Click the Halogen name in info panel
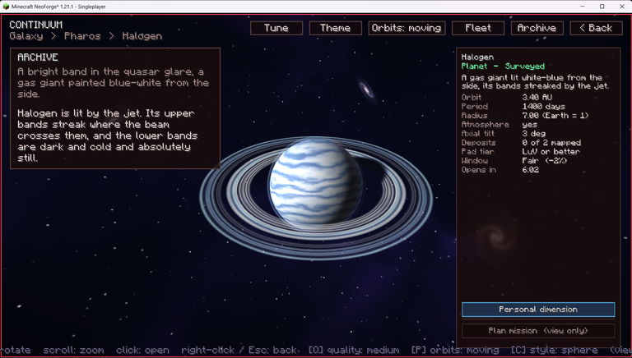This screenshot has width=632, height=358. point(477,57)
